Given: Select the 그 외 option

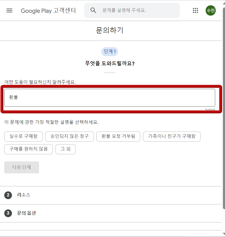Looking at the screenshot, I should pos(65,149).
